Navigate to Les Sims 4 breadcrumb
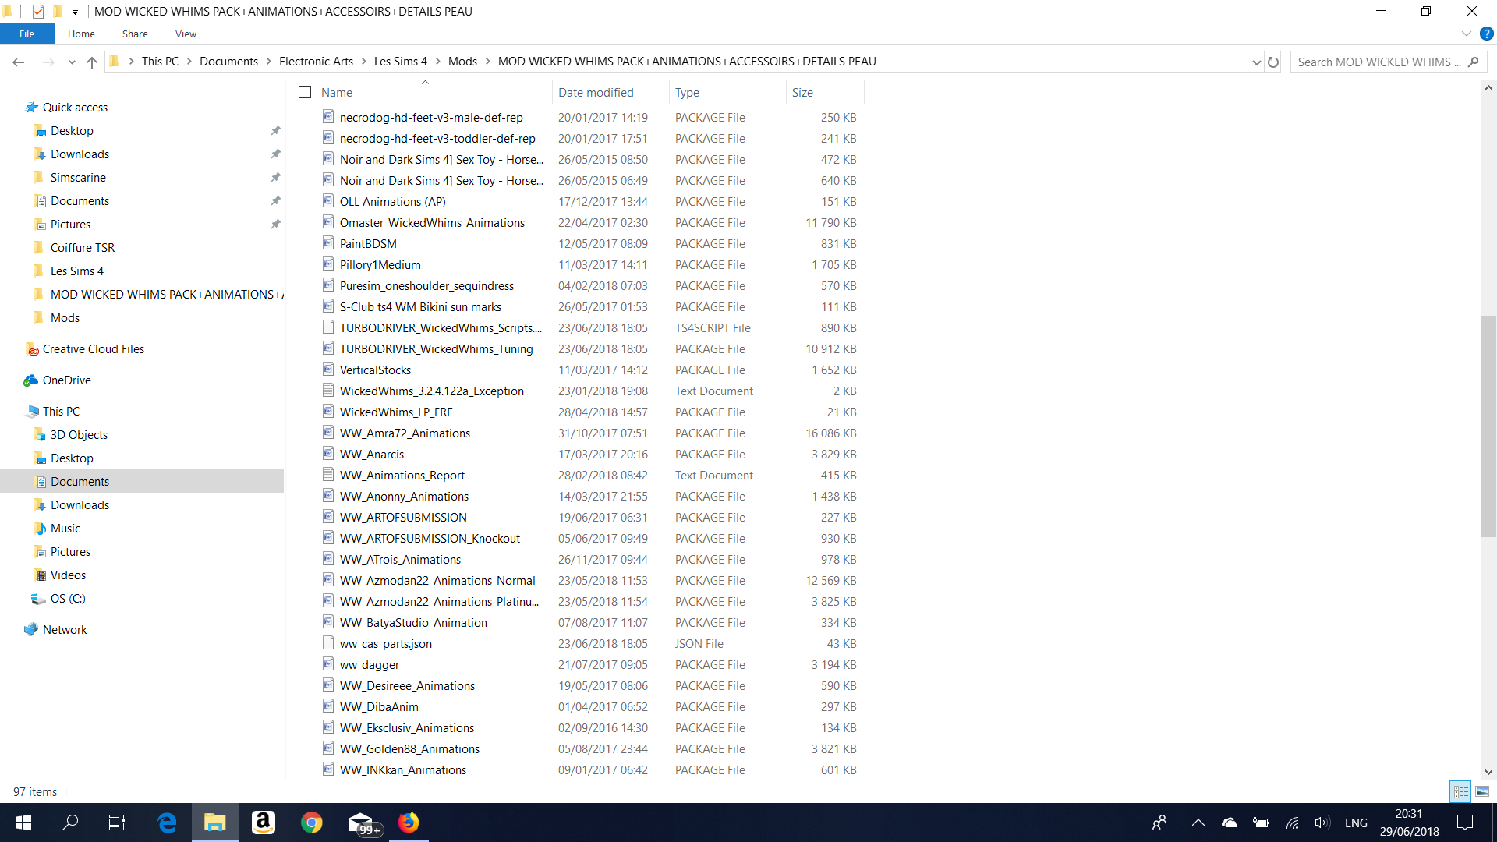The image size is (1497, 842). tap(401, 62)
